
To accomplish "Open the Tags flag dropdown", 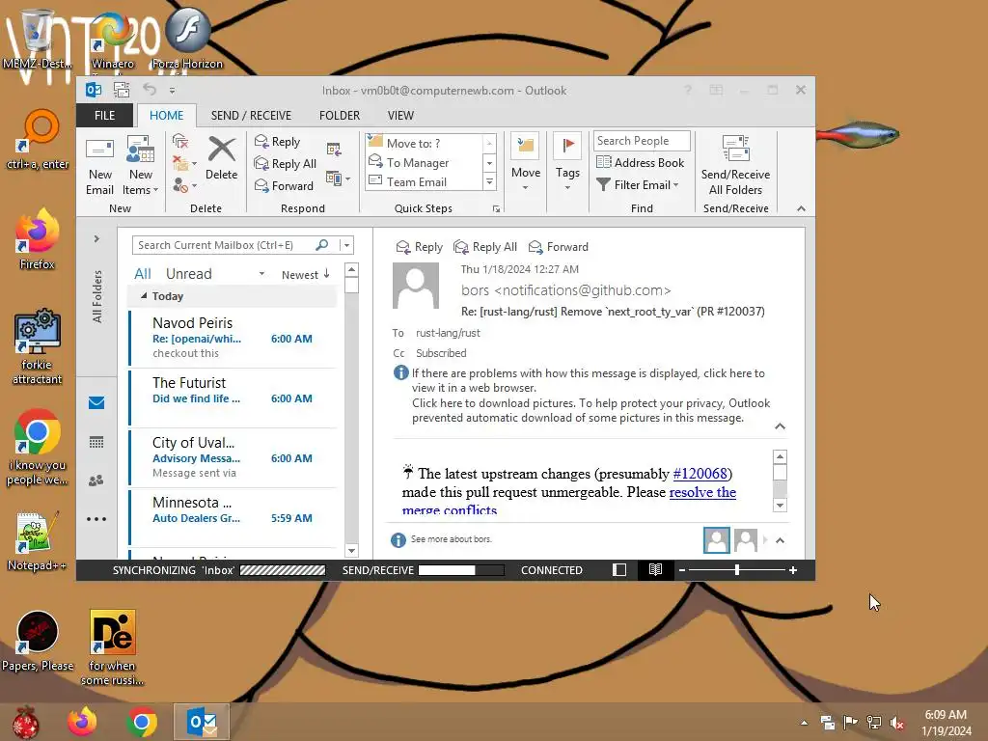I will point(567,162).
